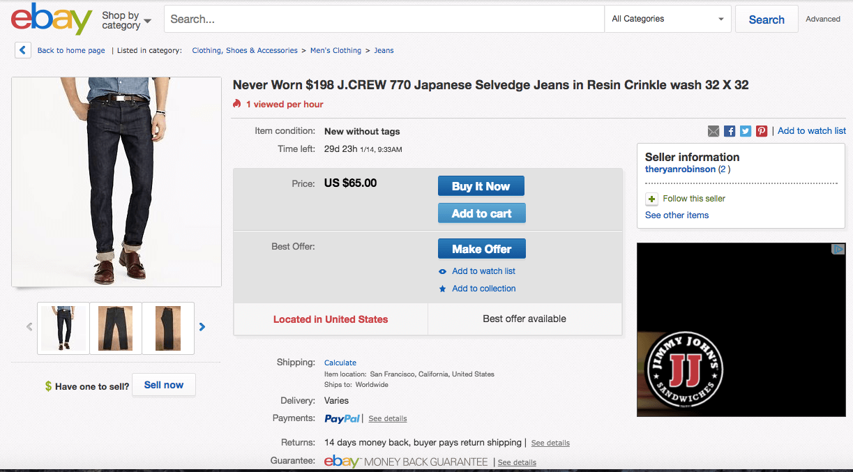Screen dimensions: 853x472
Task: Show more thumbnails with the right arrow
Action: pyautogui.click(x=202, y=326)
